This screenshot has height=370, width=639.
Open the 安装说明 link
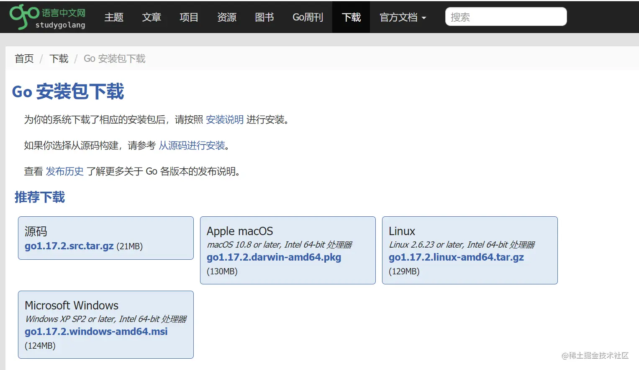(225, 119)
